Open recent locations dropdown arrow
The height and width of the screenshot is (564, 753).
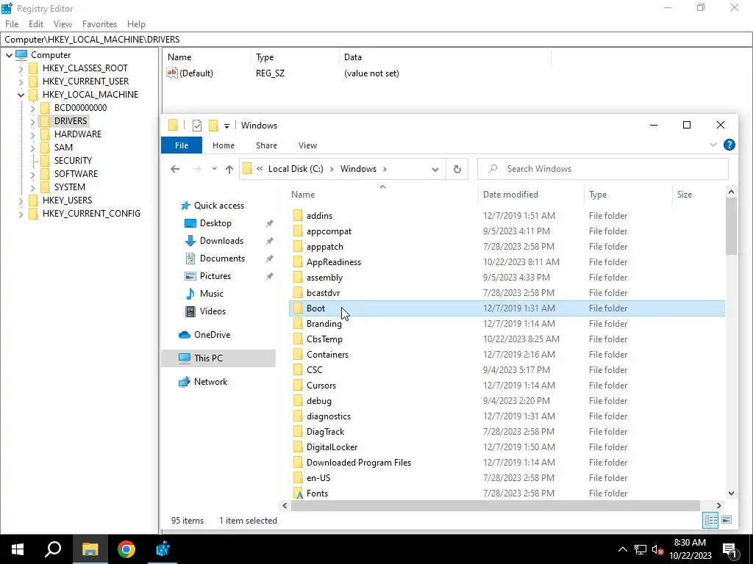click(x=214, y=169)
